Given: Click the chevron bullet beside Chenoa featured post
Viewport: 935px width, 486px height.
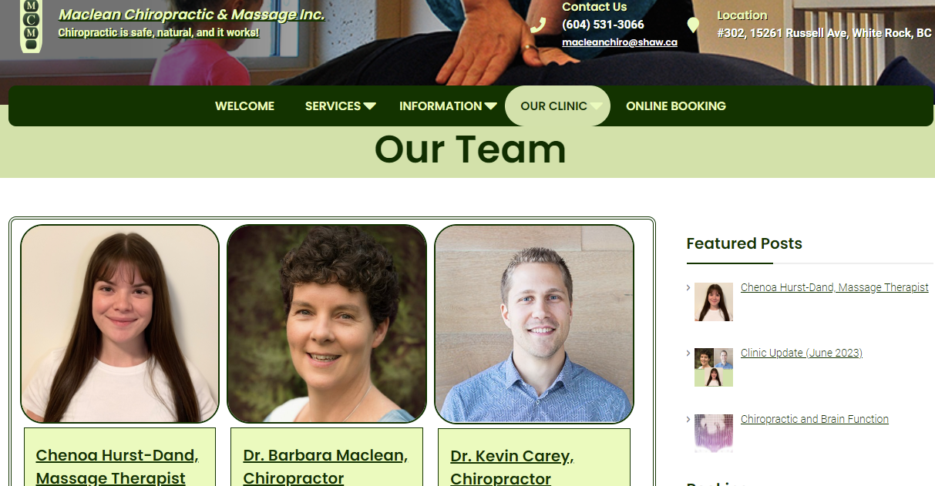Looking at the screenshot, I should click(x=688, y=287).
